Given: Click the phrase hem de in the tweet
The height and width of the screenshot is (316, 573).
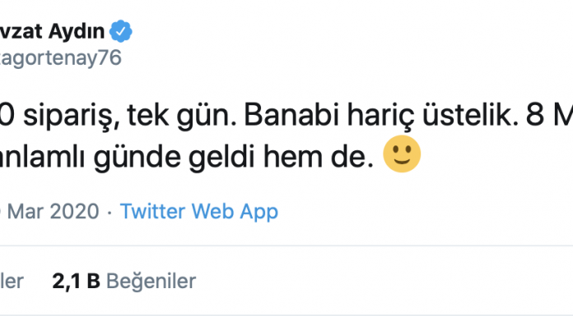Looking at the screenshot, I should point(319,157).
